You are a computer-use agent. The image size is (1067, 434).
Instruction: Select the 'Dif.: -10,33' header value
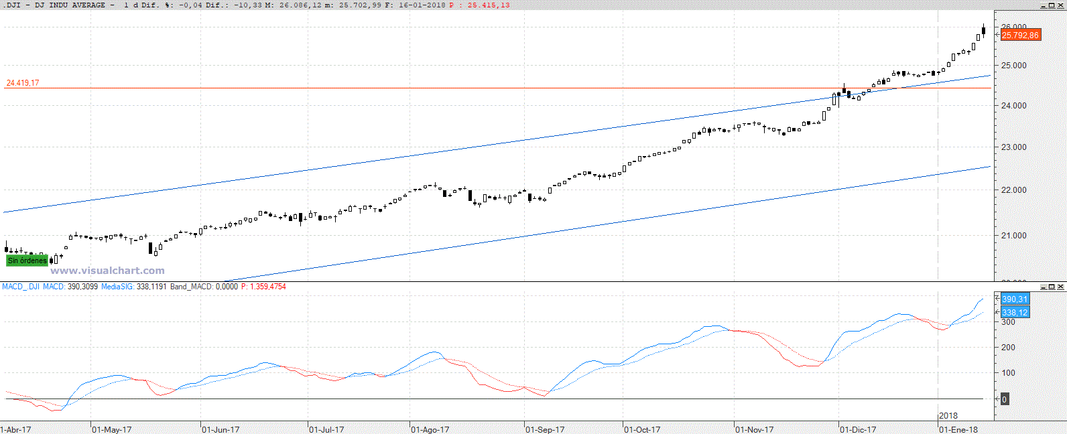[234, 5]
